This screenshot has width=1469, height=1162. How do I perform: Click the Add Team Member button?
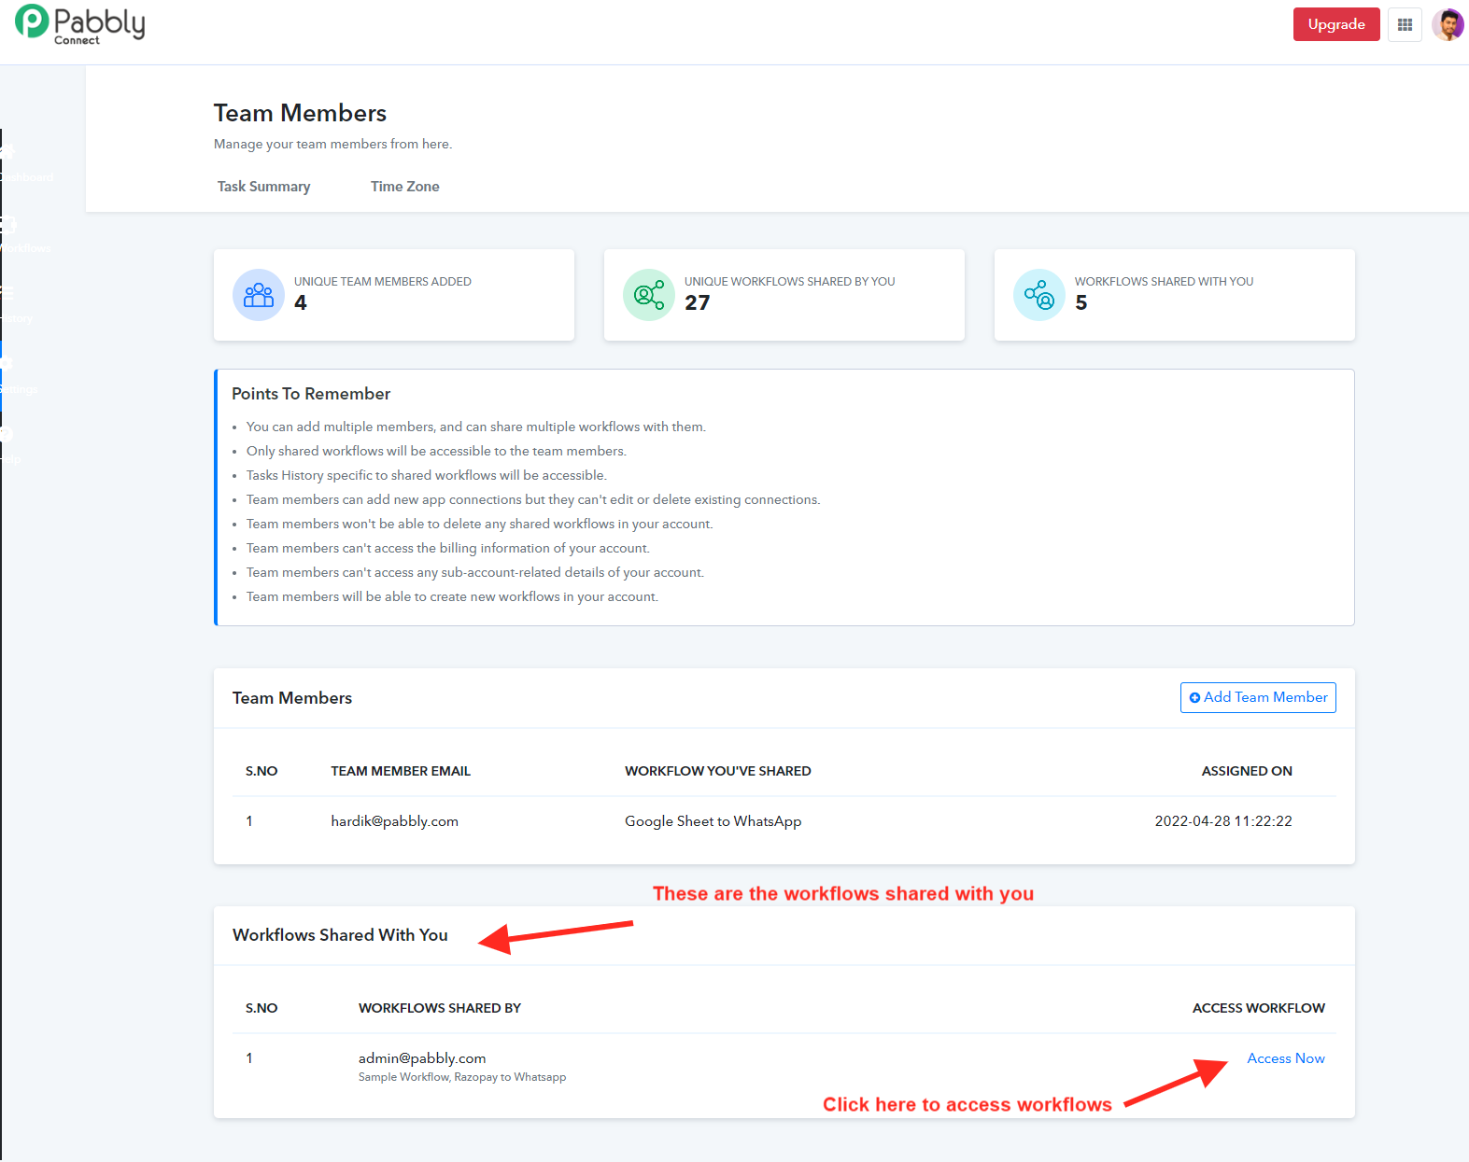pos(1258,697)
